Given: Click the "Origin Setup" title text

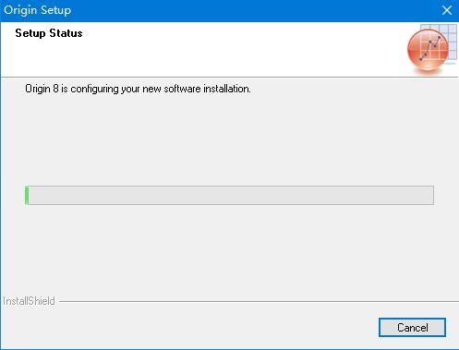Looking at the screenshot, I should point(37,10).
